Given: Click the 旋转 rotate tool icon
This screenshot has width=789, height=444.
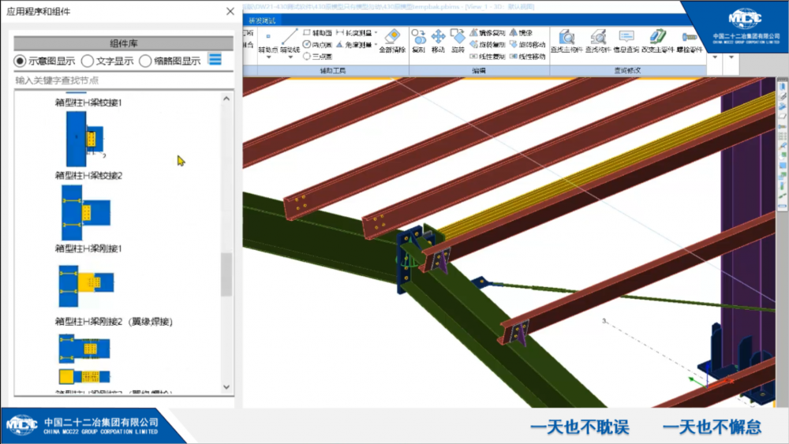Looking at the screenshot, I should point(458,37).
